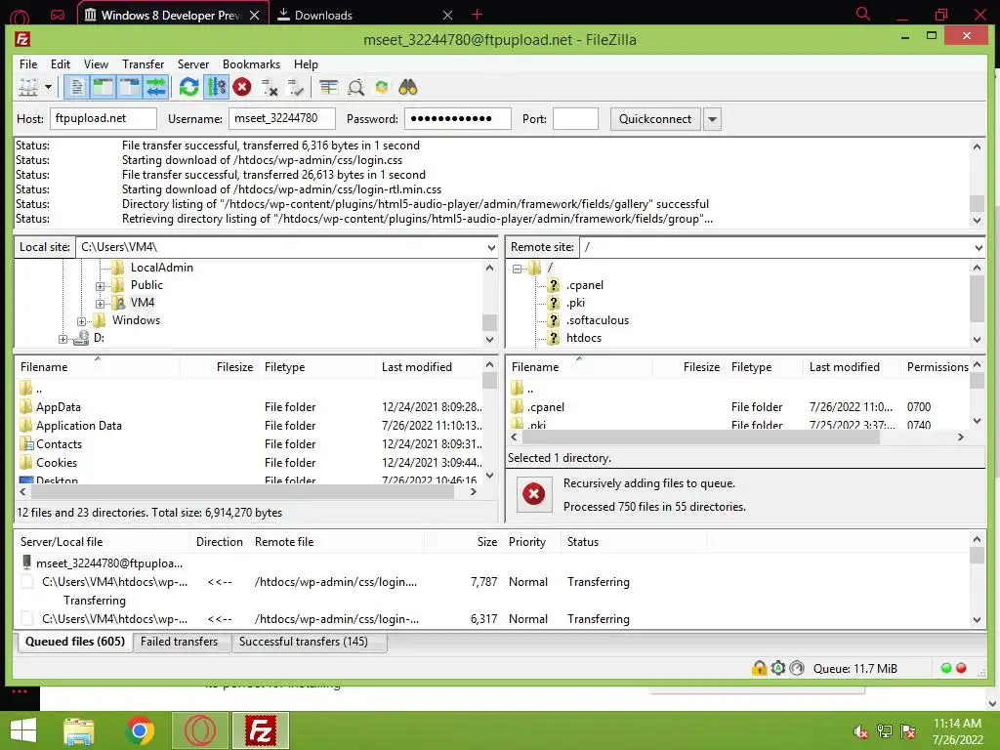Click the reconnect to last server icon
The height and width of the screenshot is (750, 1000).
coord(295,87)
